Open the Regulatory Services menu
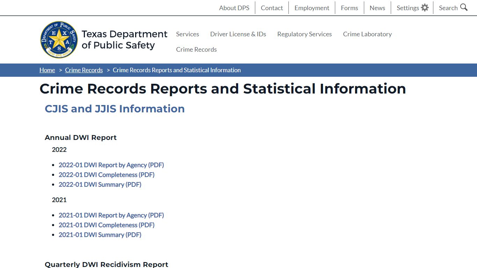The height and width of the screenshot is (268, 477). click(x=304, y=34)
